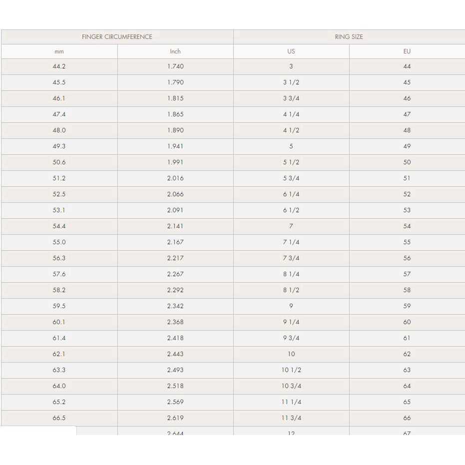
Task: Click the US column header
Action: click(x=291, y=51)
